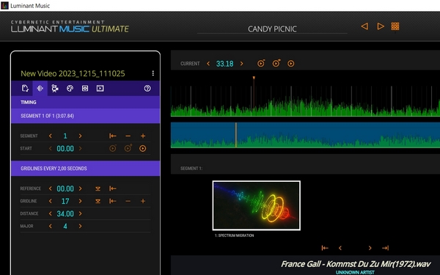This screenshot has width=440, height=275.
Task: Open the color palette tab
Action: pyautogui.click(x=70, y=89)
